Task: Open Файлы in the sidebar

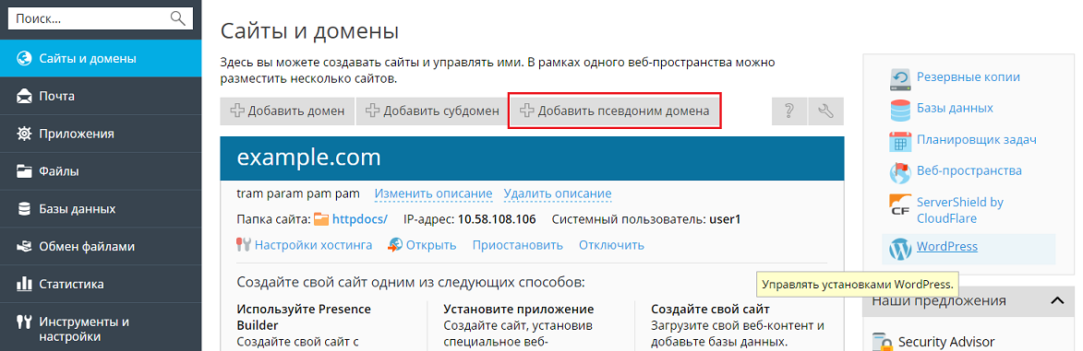Action: [x=101, y=171]
